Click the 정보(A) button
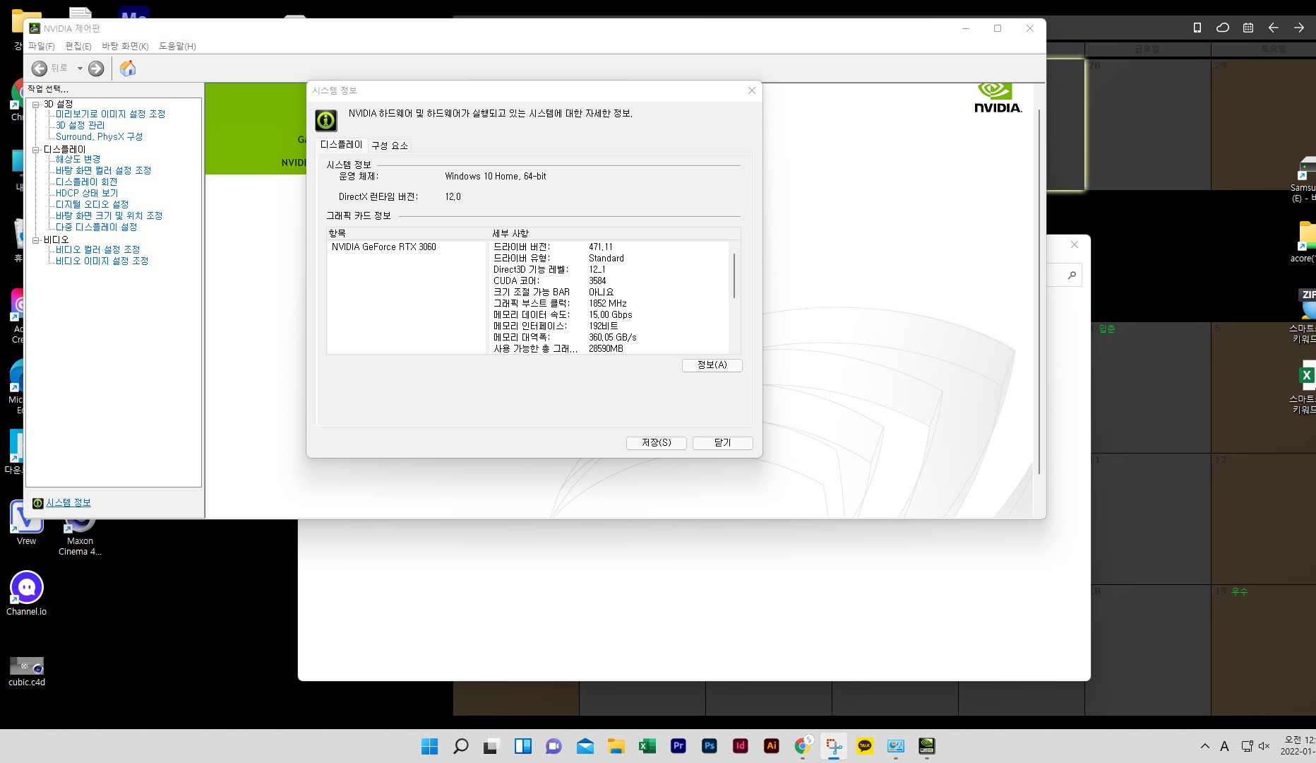Screen dimensions: 1316x763 (712, 365)
